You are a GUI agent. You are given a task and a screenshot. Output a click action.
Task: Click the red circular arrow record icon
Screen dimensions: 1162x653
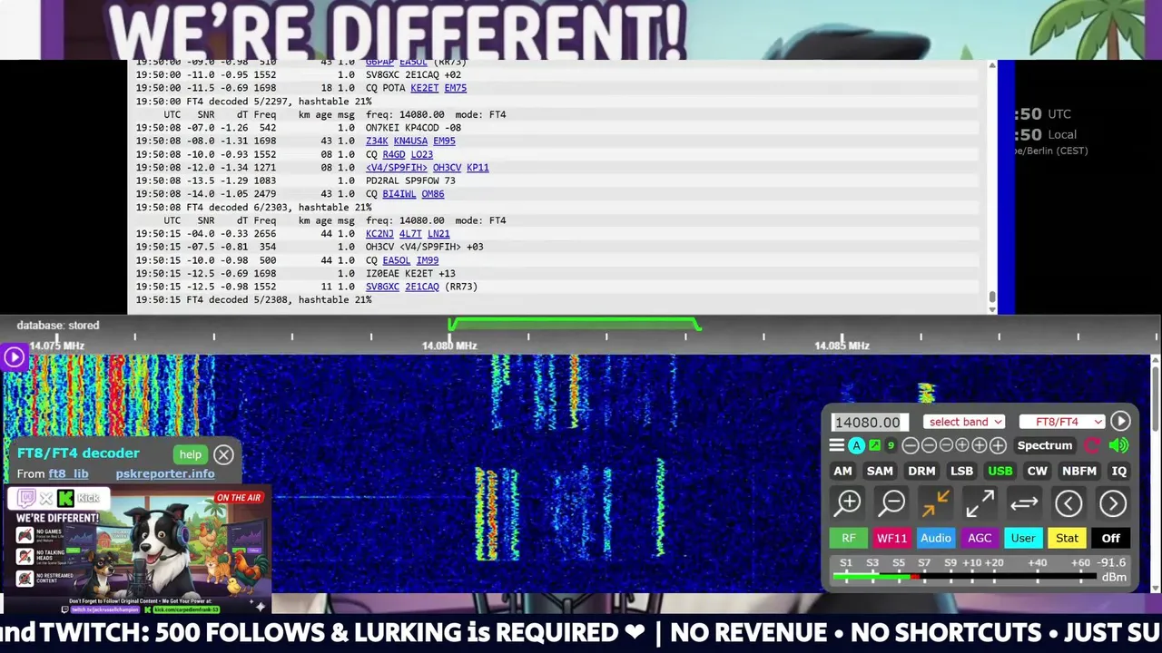[x=1092, y=445]
